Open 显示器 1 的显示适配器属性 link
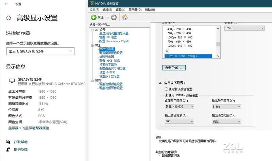 pos(29,128)
